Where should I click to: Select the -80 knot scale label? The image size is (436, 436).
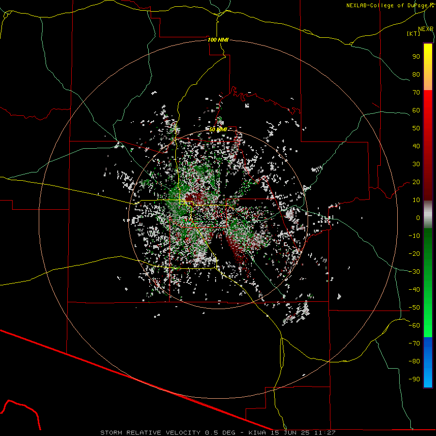point(414,361)
